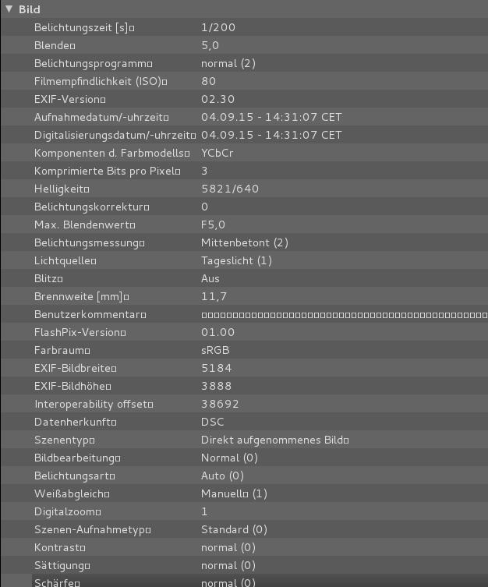Select the Farbraum sRGB value
The image size is (488, 587).
click(215, 350)
